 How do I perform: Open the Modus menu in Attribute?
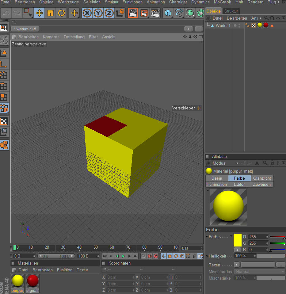(x=219, y=163)
